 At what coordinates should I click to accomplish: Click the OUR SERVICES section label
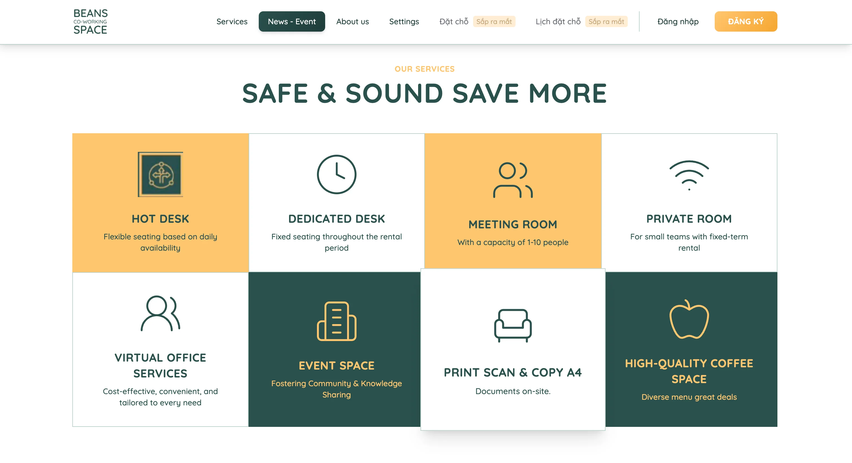(x=424, y=69)
